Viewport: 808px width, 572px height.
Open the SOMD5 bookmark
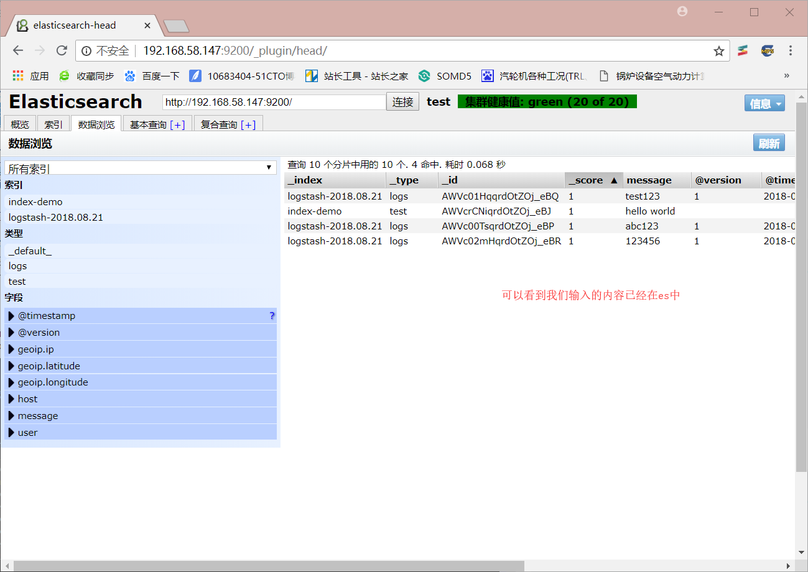(x=445, y=76)
